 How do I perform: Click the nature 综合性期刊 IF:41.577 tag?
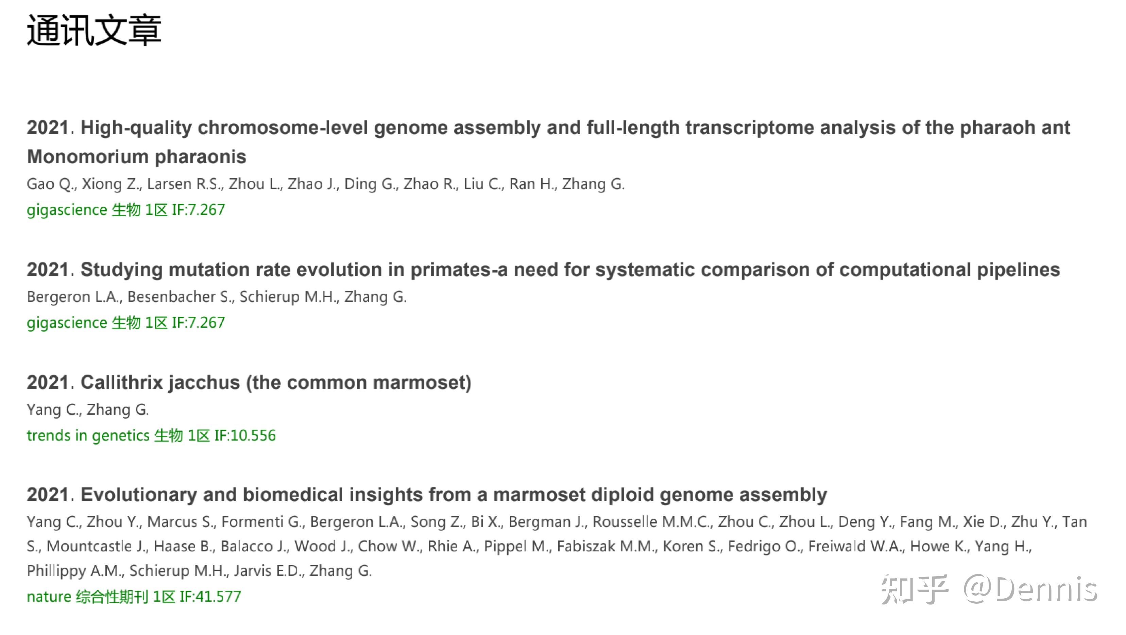(x=134, y=597)
